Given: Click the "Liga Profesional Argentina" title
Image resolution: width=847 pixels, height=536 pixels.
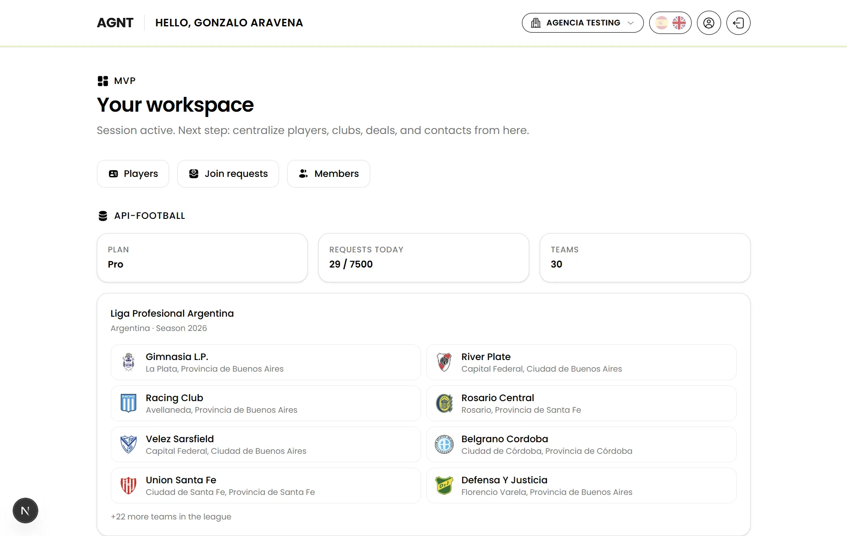Looking at the screenshot, I should (x=172, y=314).
